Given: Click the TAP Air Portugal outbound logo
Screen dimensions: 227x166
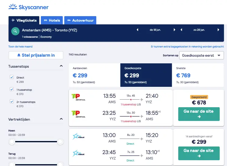Looking at the screenshot, I should pos(78,97).
